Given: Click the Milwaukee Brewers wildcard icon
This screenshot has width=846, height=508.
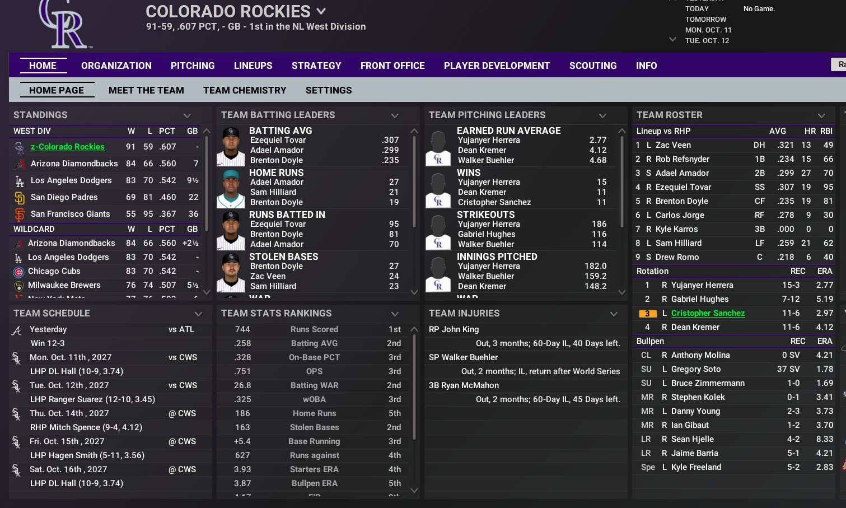Looking at the screenshot, I should pos(18,286).
